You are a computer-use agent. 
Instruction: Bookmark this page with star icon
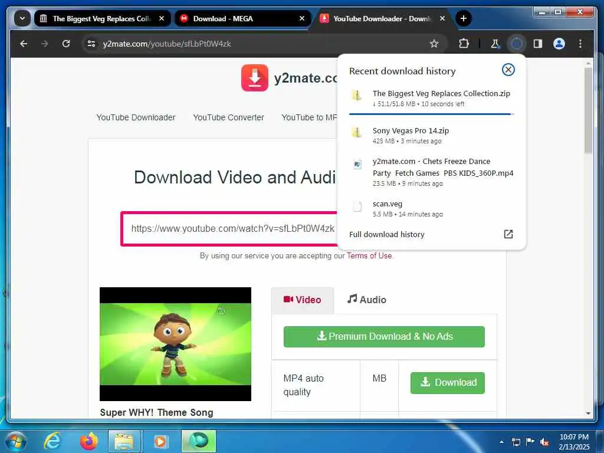point(434,44)
